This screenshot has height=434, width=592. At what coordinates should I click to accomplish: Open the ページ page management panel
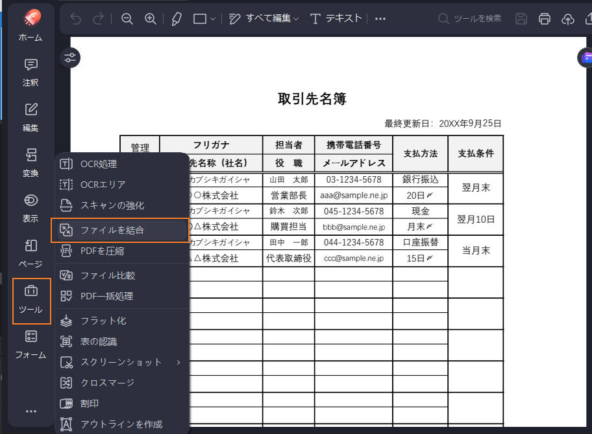tap(30, 253)
